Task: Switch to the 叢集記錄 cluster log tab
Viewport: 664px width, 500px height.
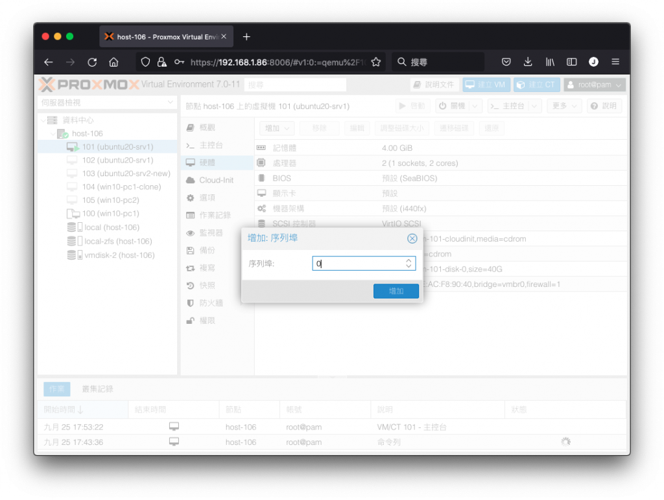Action: [97, 389]
